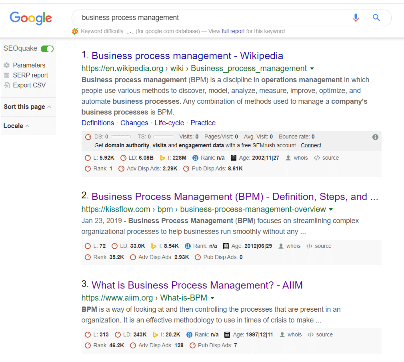Click the TS score bar in the Wikipedia result

pos(163,137)
